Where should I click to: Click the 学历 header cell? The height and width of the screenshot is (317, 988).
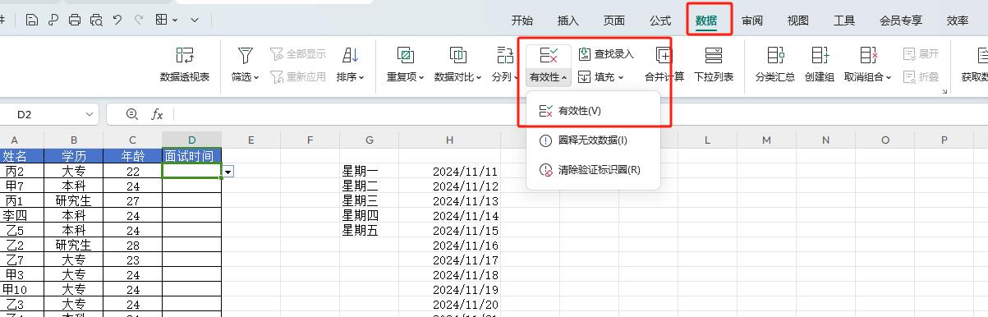pos(74,155)
